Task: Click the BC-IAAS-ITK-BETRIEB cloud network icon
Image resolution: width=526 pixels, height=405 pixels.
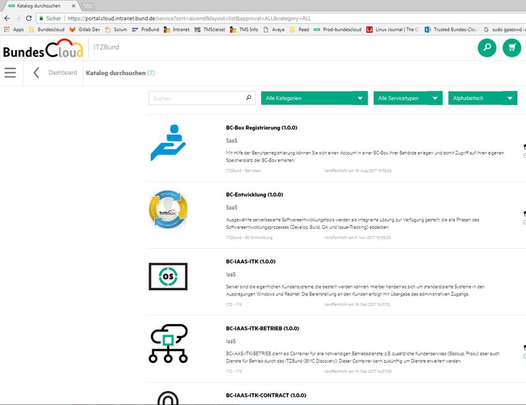Action: [168, 343]
